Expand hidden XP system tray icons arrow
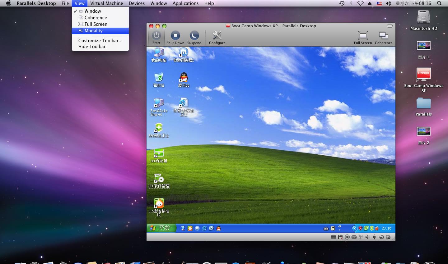 (x=354, y=228)
